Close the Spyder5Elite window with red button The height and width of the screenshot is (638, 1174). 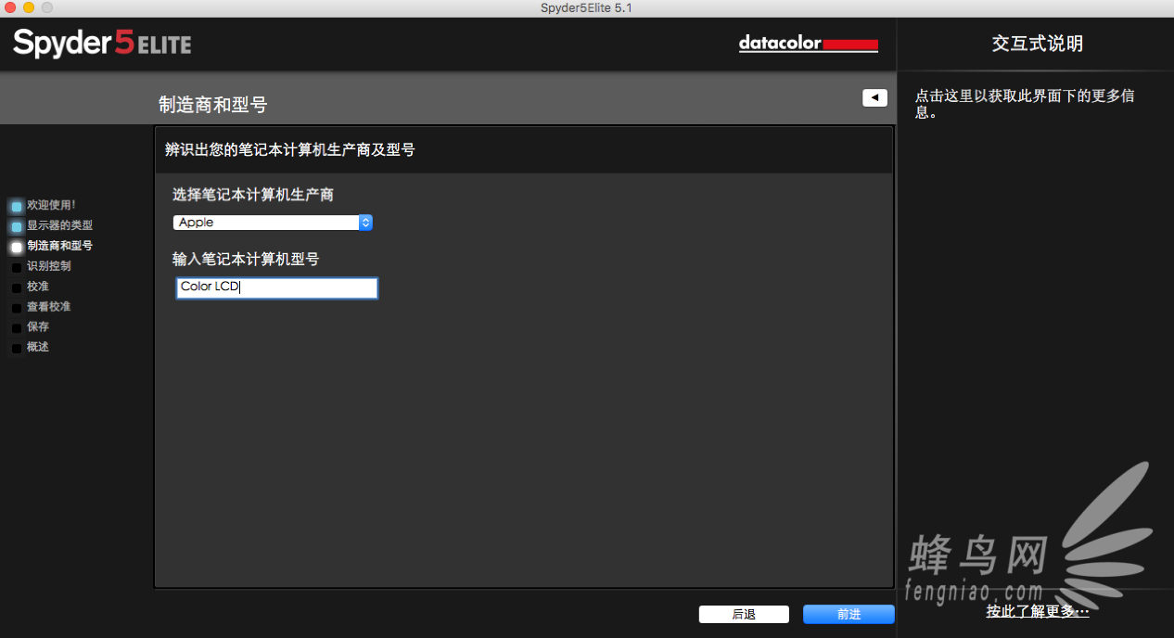click(x=10, y=7)
